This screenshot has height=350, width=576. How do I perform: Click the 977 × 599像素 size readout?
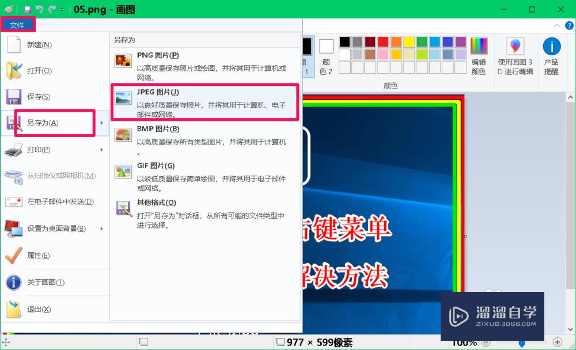click(320, 343)
